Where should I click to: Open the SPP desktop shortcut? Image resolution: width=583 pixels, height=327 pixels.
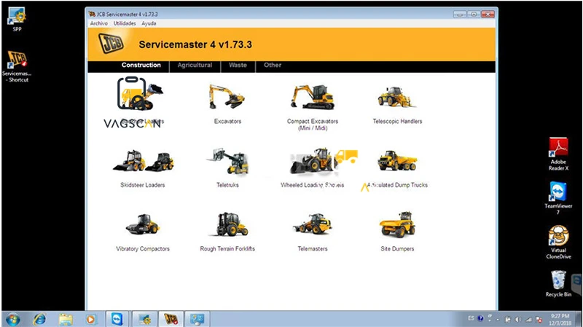coord(17,20)
